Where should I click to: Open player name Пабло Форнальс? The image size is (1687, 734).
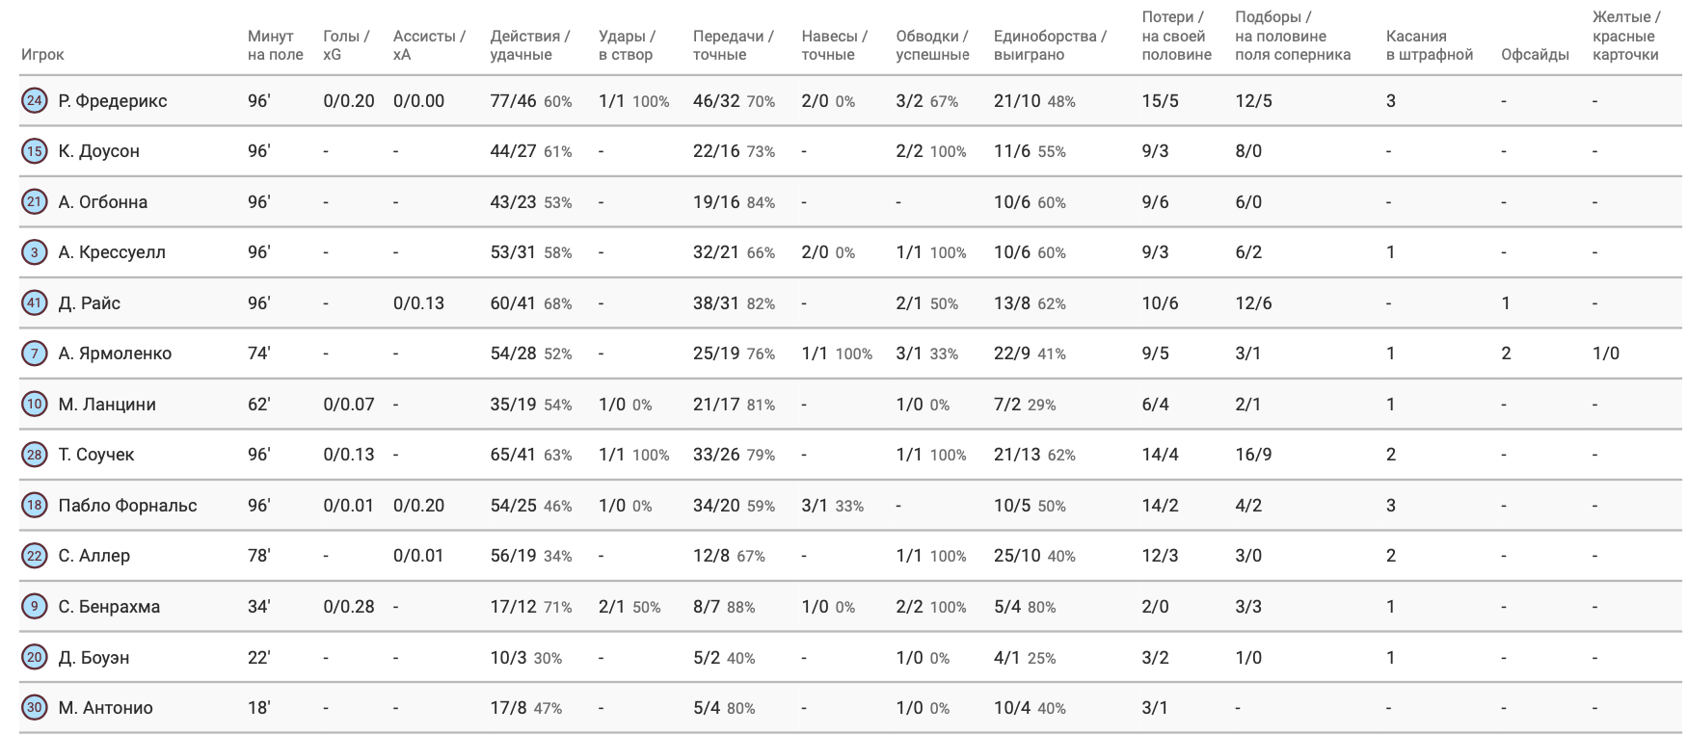[x=127, y=505]
